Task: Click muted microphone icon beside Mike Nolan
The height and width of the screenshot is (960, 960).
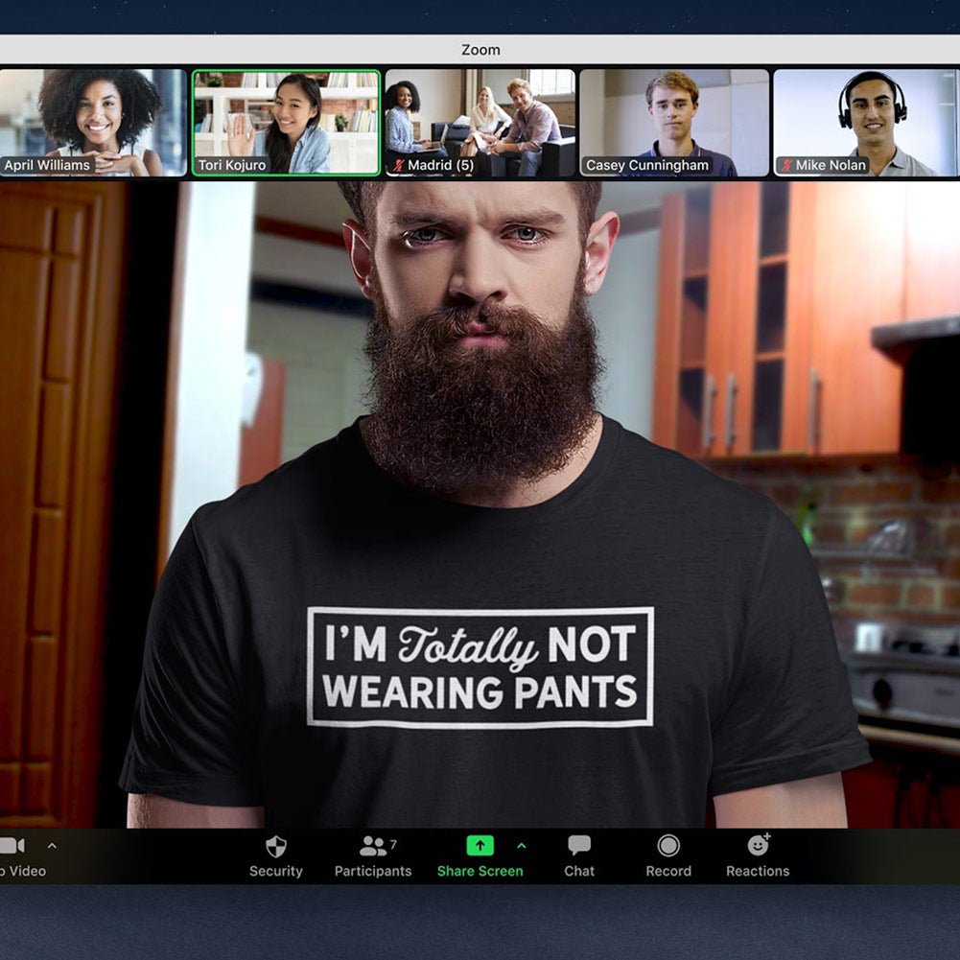Action: coord(786,166)
